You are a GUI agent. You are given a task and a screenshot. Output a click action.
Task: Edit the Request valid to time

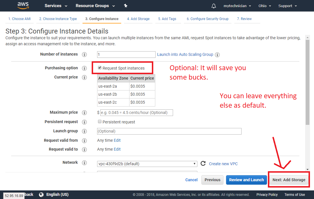pos(117,149)
